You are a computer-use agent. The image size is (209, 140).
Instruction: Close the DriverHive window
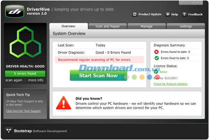pyautogui.click(x=198, y=3)
